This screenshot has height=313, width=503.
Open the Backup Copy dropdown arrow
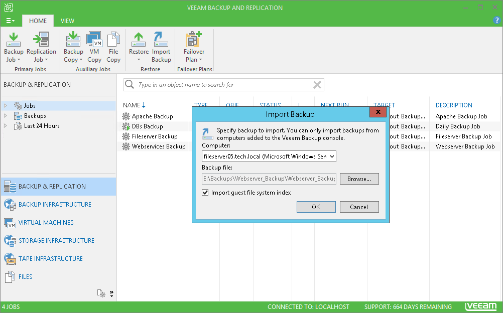point(81,60)
